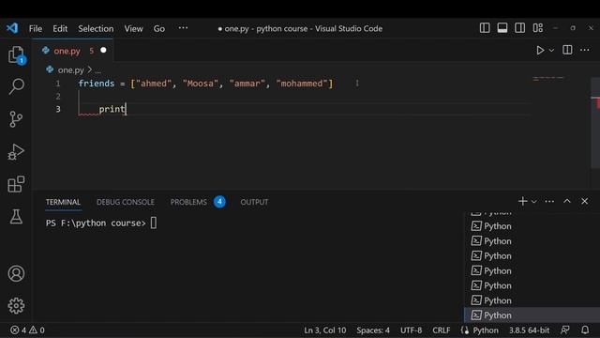Viewport: 600px width, 338px height.
Task: Click line number 2 in gutter
Action: point(58,96)
